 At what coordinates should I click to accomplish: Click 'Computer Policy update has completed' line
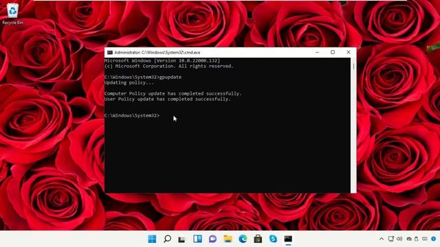click(173, 93)
